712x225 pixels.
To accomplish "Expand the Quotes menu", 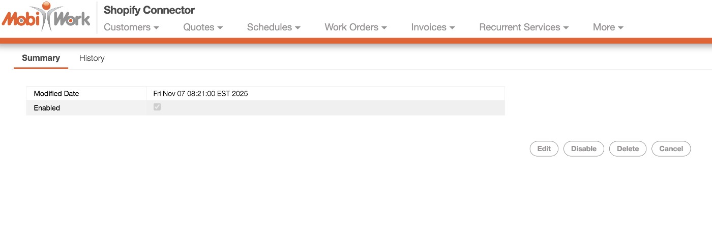I will pyautogui.click(x=203, y=27).
